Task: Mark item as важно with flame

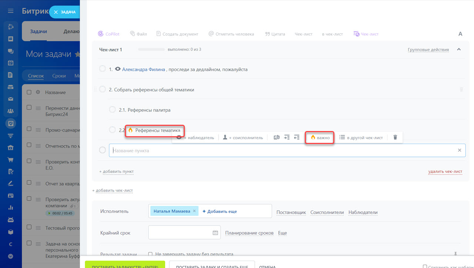Action: [320, 138]
